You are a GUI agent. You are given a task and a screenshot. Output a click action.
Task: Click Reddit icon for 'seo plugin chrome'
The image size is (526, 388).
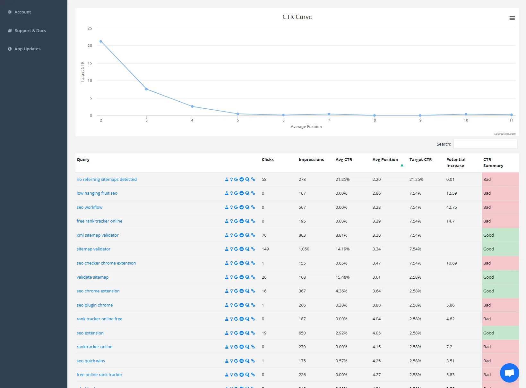242,305
